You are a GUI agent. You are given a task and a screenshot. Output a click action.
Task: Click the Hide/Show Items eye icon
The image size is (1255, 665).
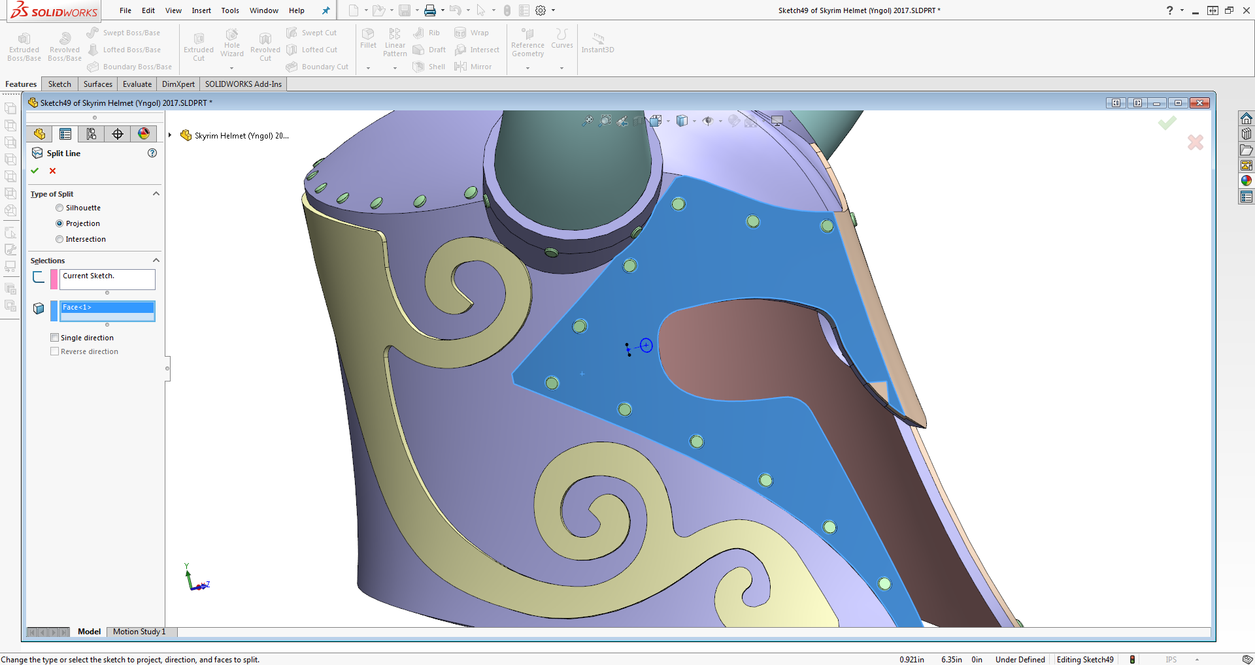[708, 120]
